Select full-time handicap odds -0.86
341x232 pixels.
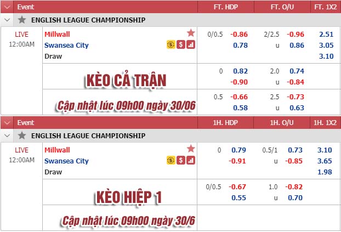(239, 34)
